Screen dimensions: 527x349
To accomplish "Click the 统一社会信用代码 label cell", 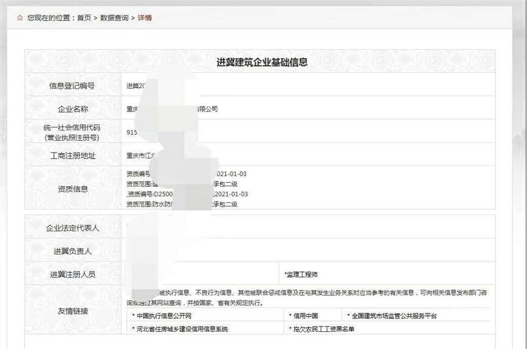I will (72, 132).
